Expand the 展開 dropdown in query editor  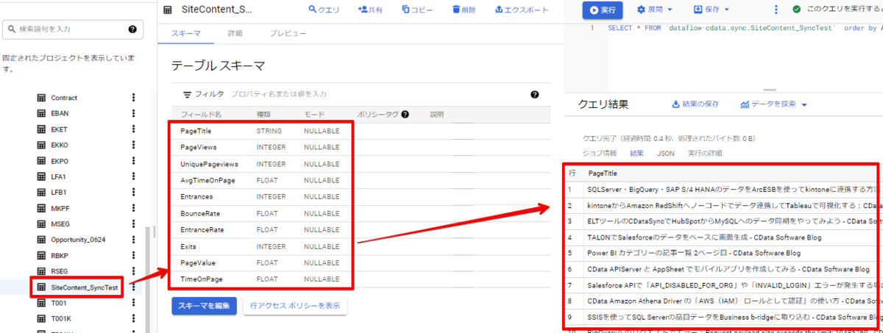click(655, 10)
